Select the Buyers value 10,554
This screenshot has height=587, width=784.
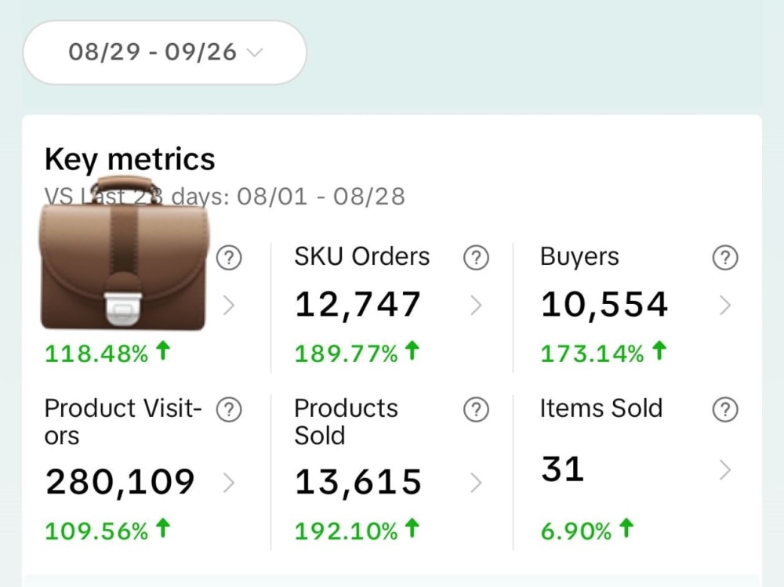point(604,305)
